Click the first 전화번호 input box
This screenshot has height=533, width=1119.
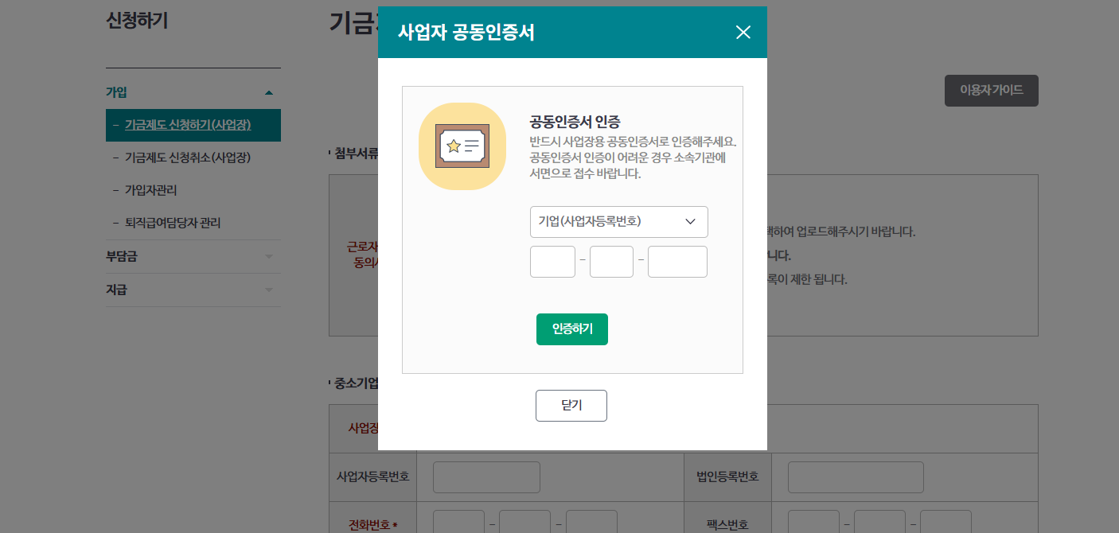(x=458, y=521)
